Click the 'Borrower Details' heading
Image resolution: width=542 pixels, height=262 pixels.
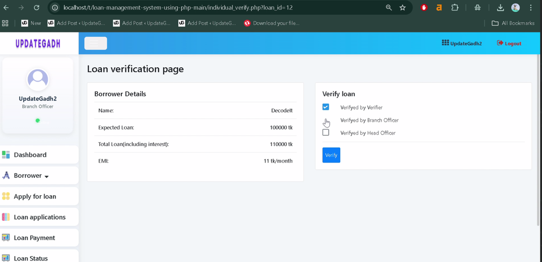(120, 94)
